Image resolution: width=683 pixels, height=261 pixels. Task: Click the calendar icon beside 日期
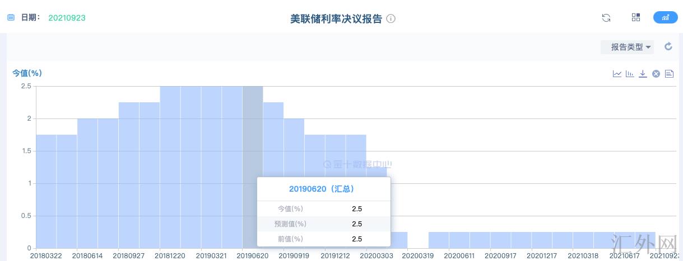pyautogui.click(x=11, y=18)
